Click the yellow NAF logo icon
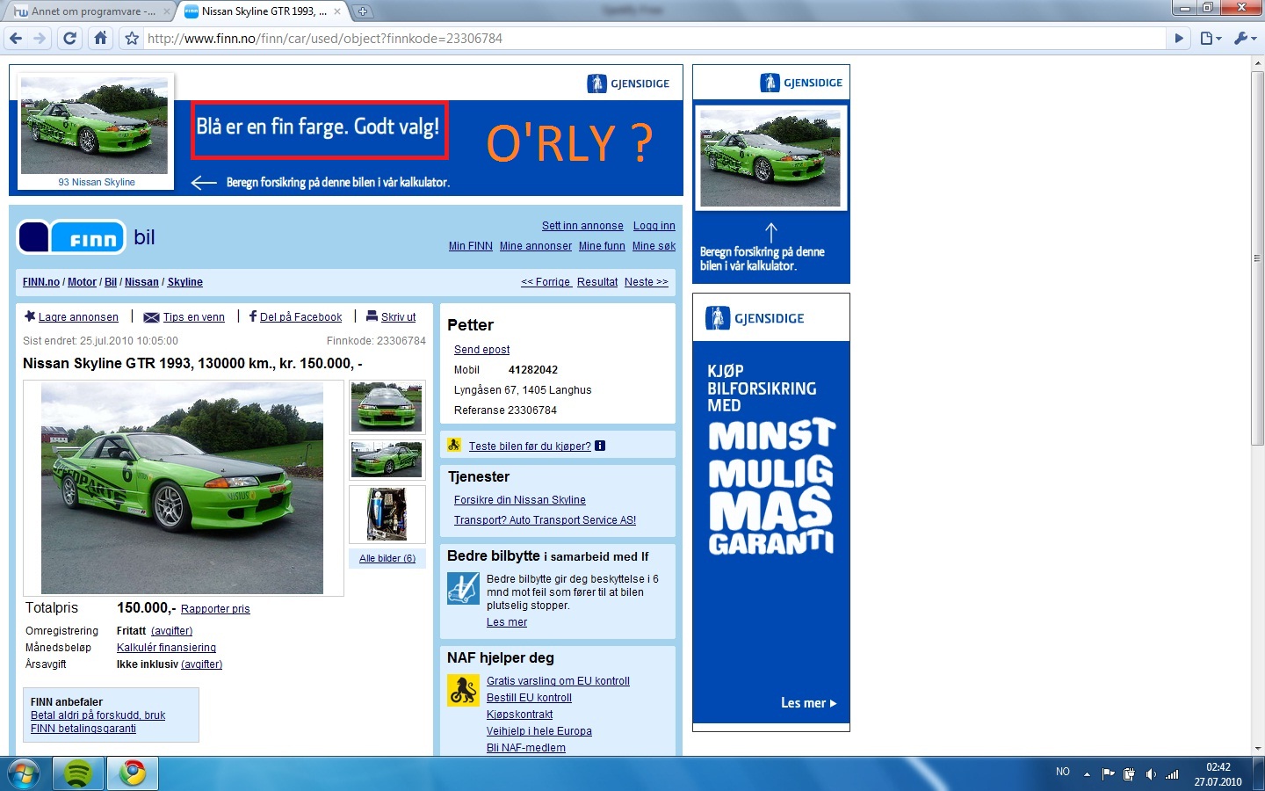Screen dimensions: 1265x791 coord(463,691)
